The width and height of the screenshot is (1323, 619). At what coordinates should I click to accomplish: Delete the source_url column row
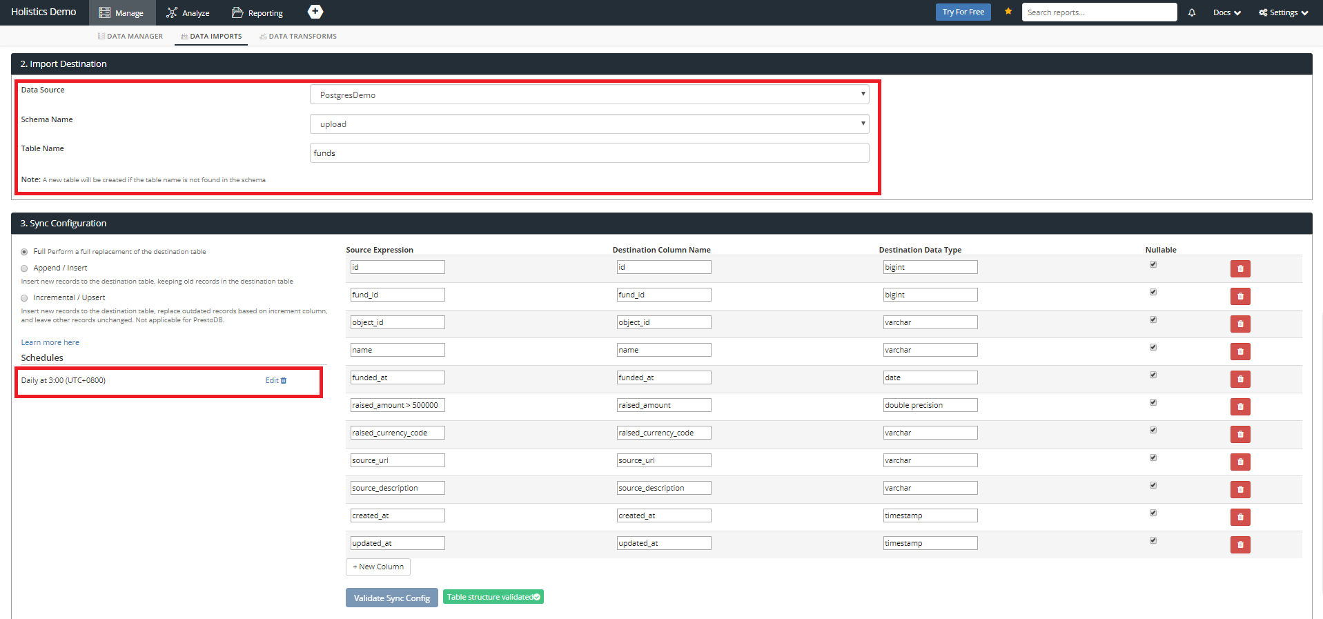[x=1239, y=462]
